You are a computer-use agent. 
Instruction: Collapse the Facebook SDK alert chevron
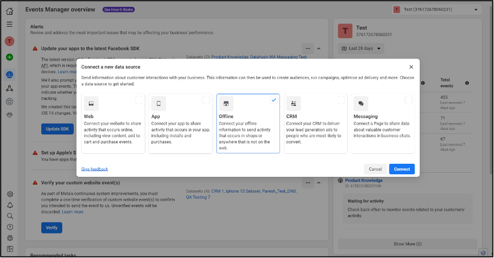click(319, 49)
